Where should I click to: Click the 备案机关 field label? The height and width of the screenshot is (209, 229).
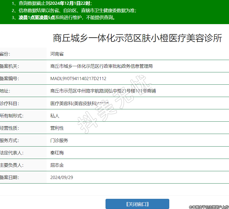10,66
